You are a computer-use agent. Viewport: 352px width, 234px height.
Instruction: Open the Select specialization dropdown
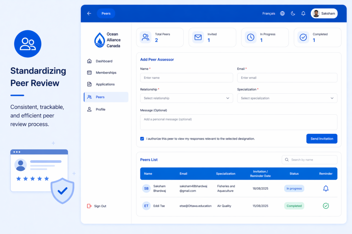287,98
